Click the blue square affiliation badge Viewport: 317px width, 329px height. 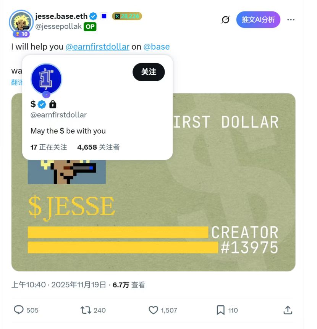point(104,16)
